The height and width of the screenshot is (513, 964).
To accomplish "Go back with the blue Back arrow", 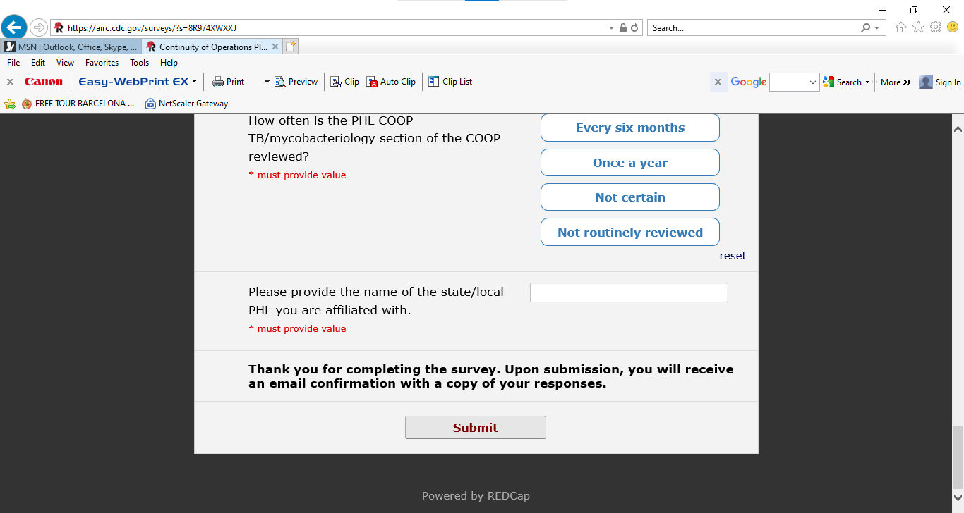I will pyautogui.click(x=14, y=28).
